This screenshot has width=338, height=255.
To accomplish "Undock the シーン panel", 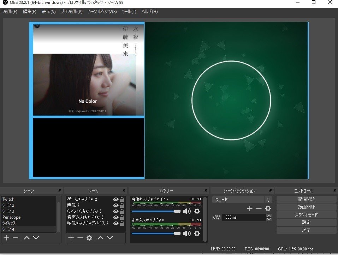I will point(59,191).
